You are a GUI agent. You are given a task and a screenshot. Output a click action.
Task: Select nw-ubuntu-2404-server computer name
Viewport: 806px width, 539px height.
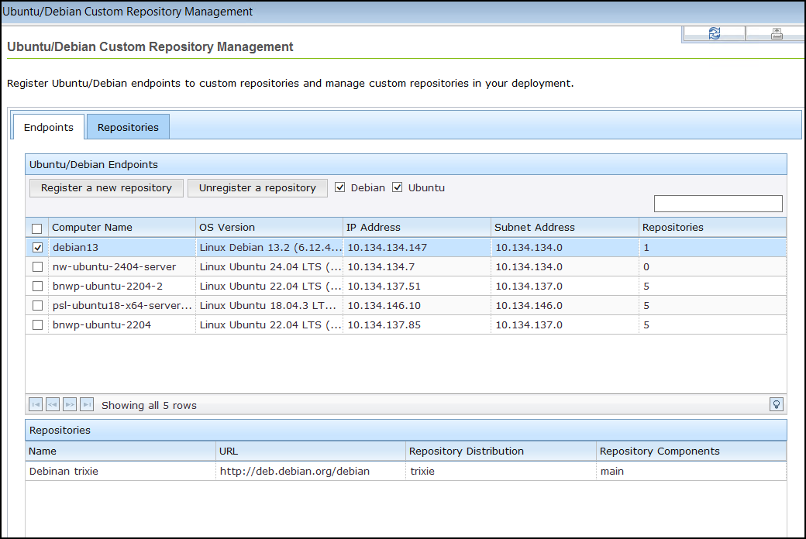pos(114,266)
